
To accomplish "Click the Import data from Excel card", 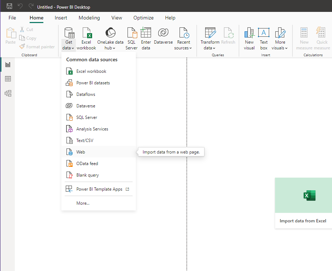I will [303, 203].
